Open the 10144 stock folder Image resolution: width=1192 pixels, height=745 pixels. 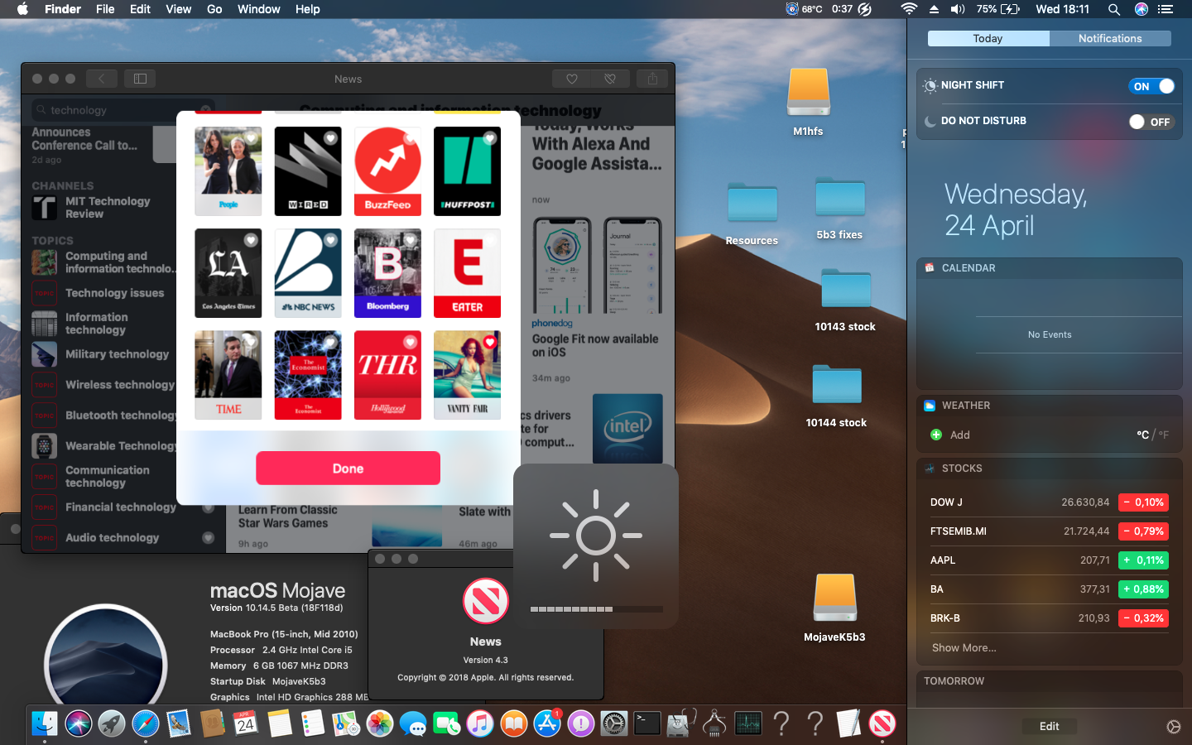(x=836, y=385)
